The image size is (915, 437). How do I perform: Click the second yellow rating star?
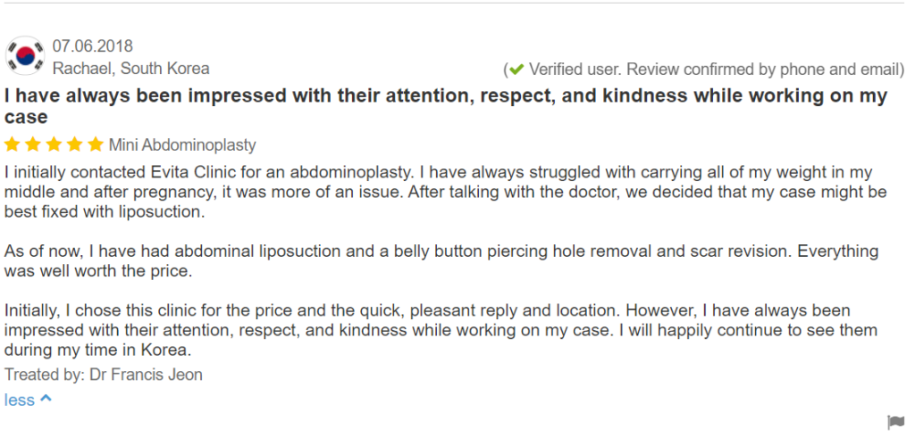click(x=33, y=144)
